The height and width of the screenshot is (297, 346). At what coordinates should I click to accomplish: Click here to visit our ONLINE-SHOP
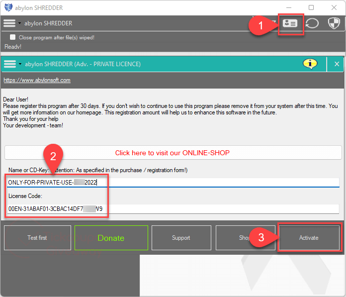click(172, 153)
